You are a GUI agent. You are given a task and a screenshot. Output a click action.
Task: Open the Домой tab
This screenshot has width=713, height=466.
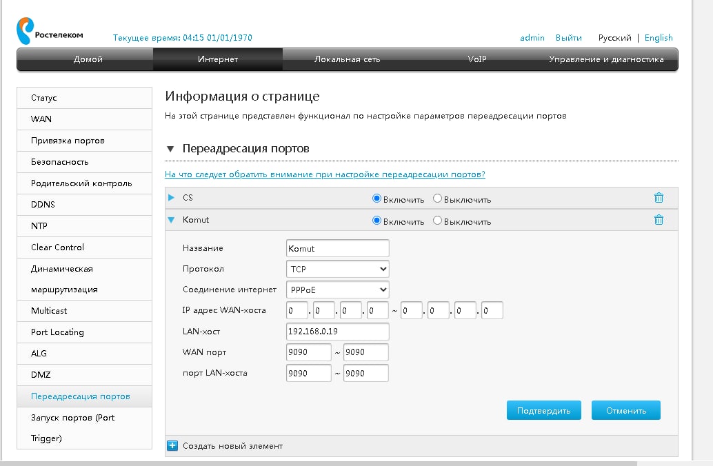(88, 59)
